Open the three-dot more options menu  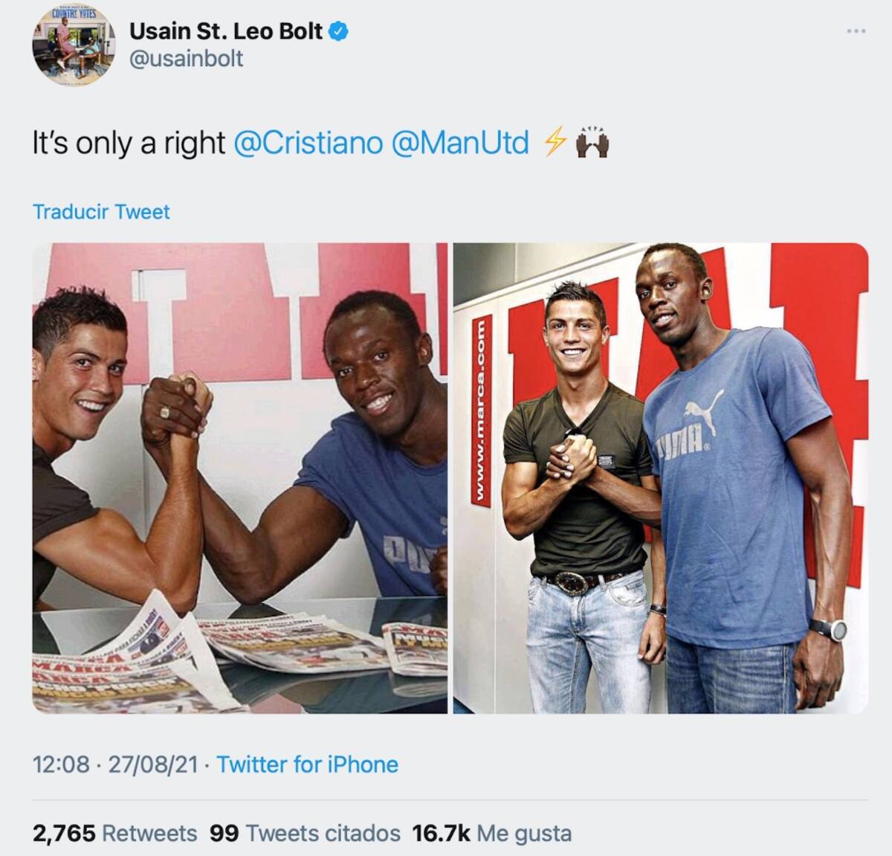pyautogui.click(x=856, y=31)
